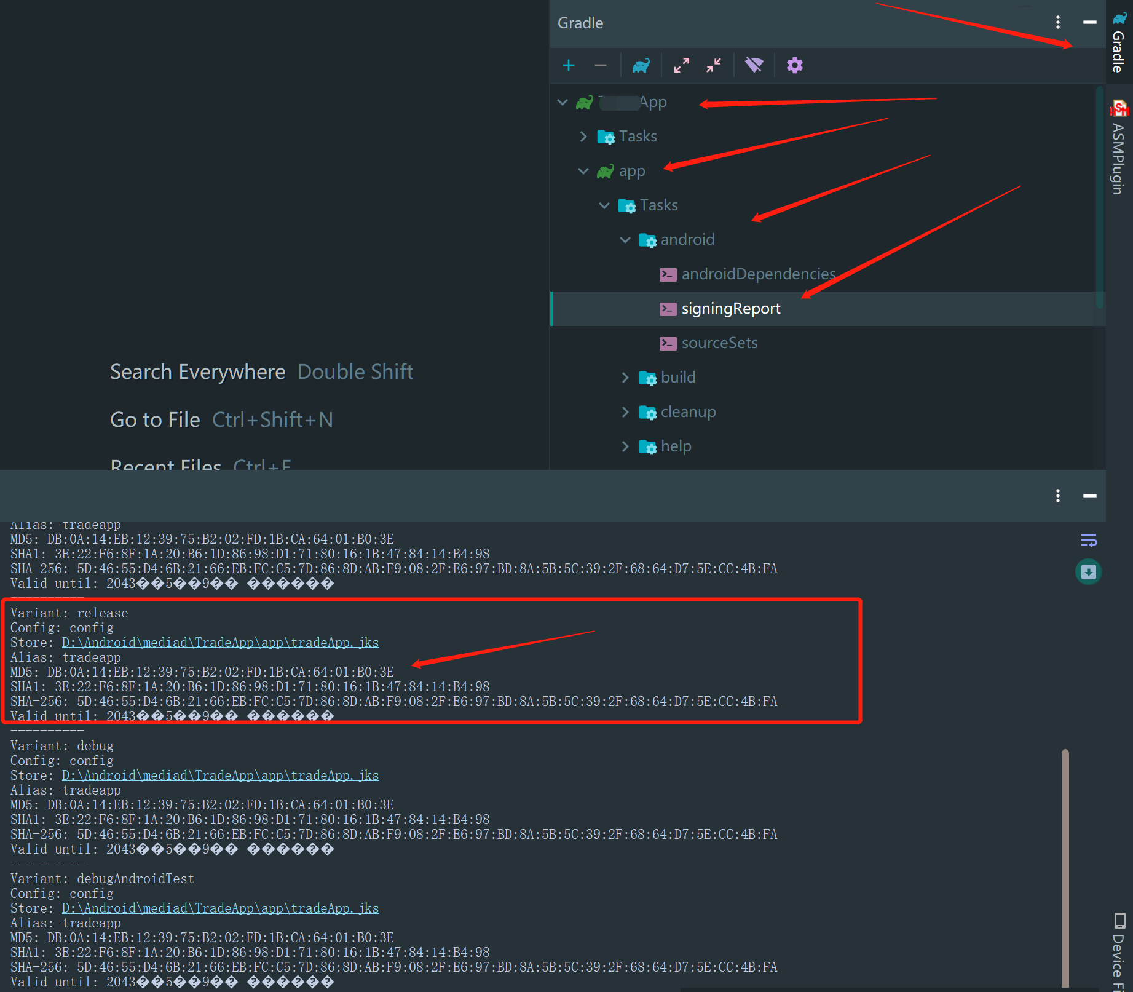Click the Gradle panel title label
This screenshot has height=992, width=1133.
point(580,23)
